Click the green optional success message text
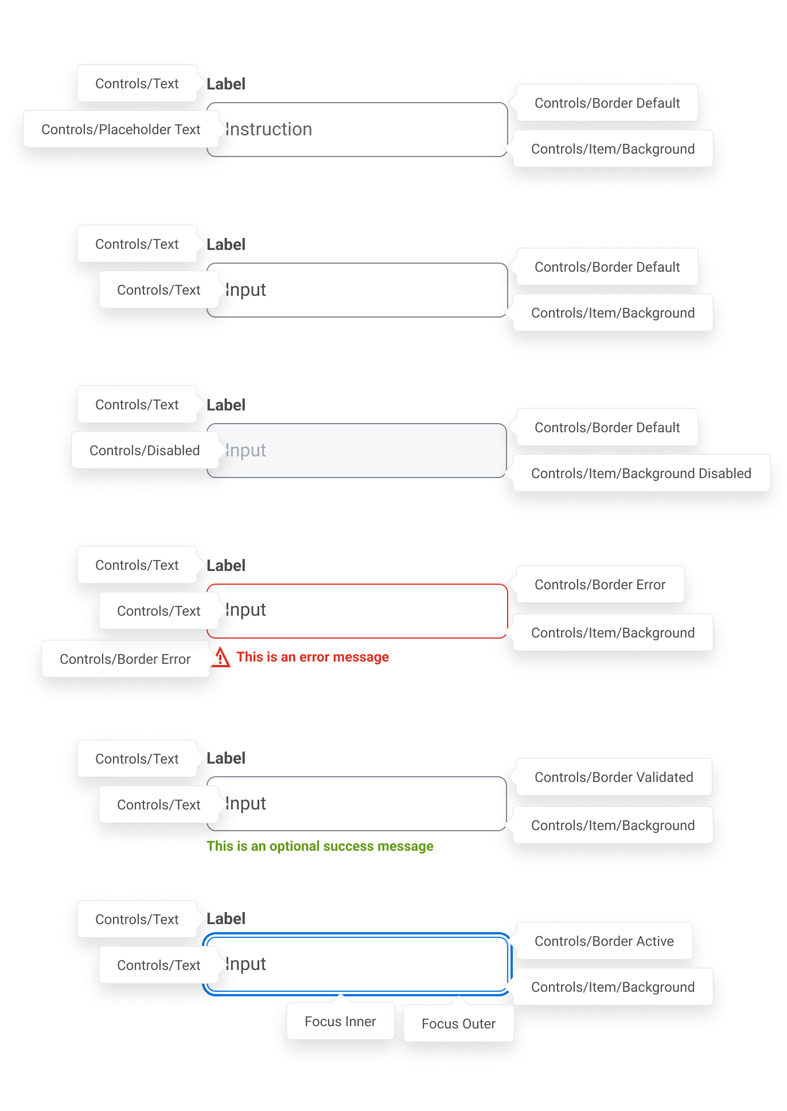Viewport: 787px width, 1111px height. pos(320,846)
